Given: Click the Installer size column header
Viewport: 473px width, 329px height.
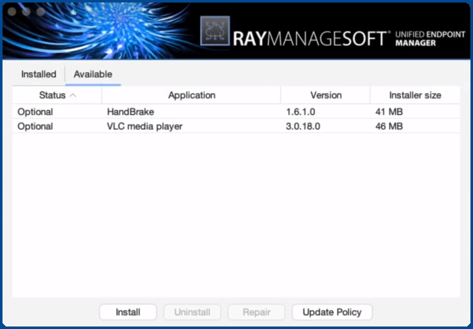Looking at the screenshot, I should [415, 95].
